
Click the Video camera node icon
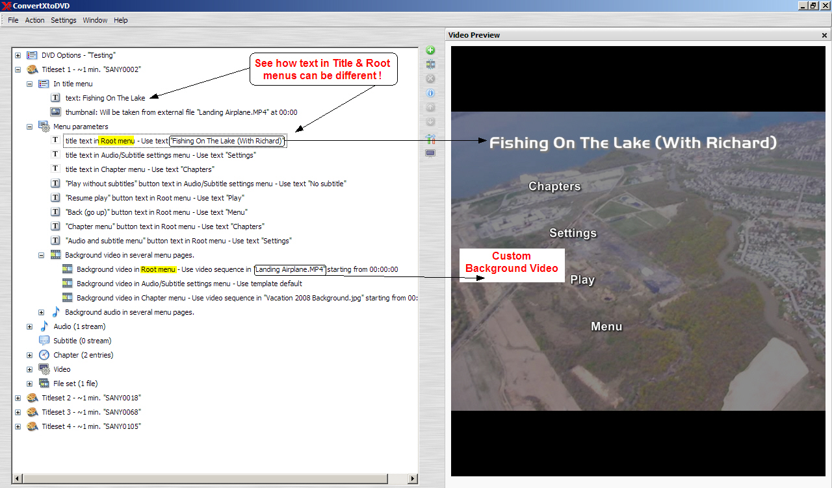(x=44, y=369)
